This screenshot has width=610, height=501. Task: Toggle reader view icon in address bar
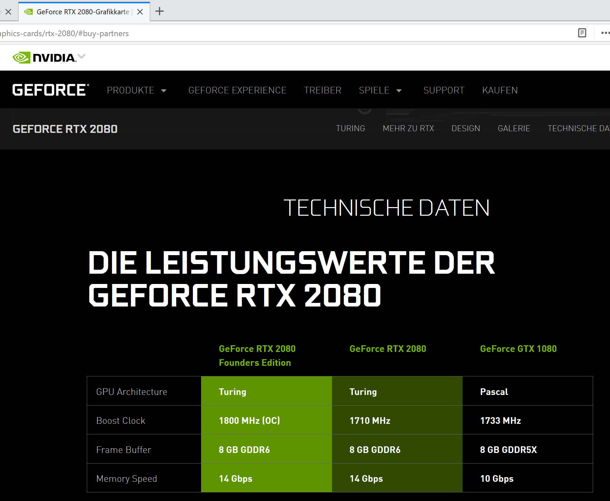point(582,33)
